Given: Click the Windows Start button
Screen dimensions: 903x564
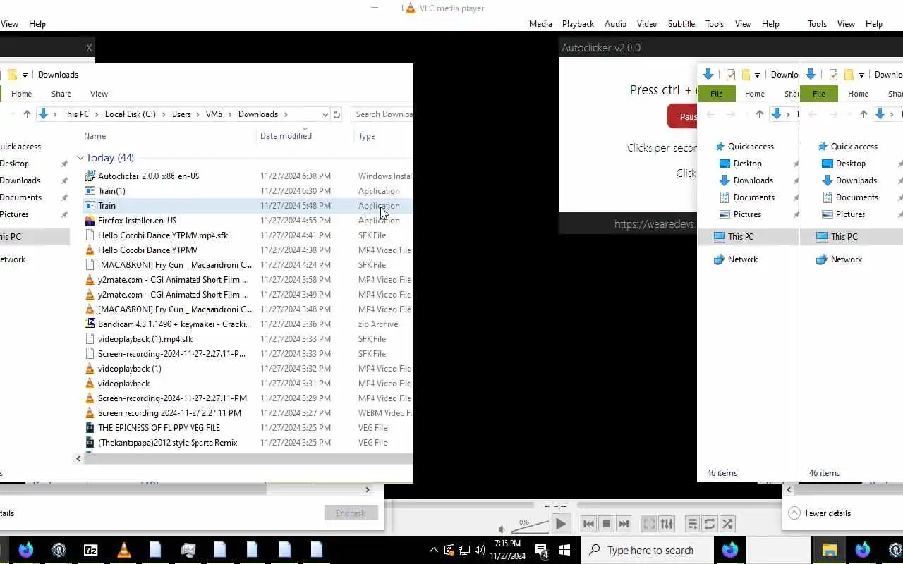Looking at the screenshot, I should coord(564,550).
